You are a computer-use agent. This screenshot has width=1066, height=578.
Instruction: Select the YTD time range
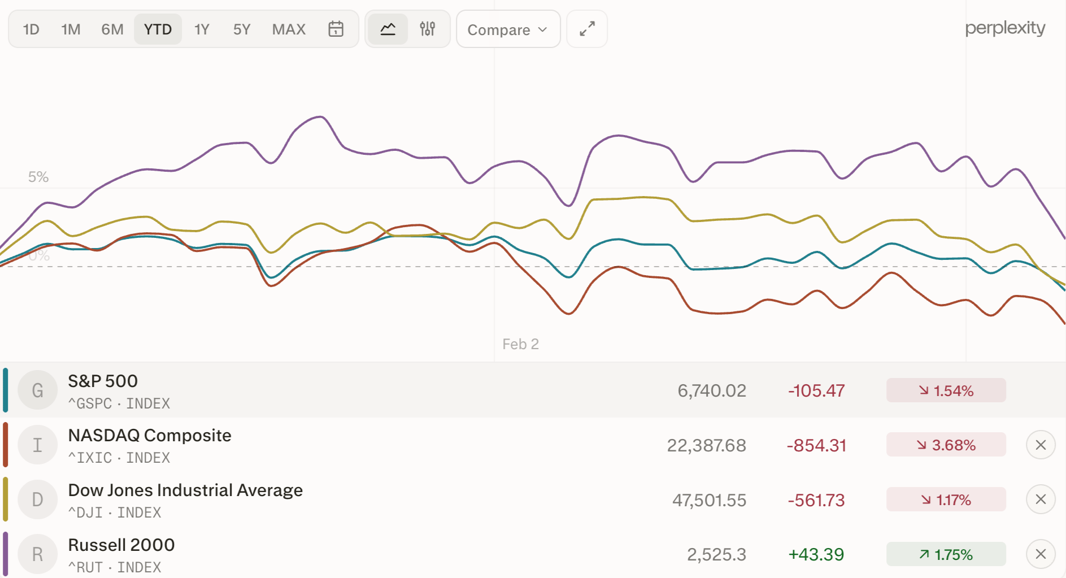coord(158,29)
